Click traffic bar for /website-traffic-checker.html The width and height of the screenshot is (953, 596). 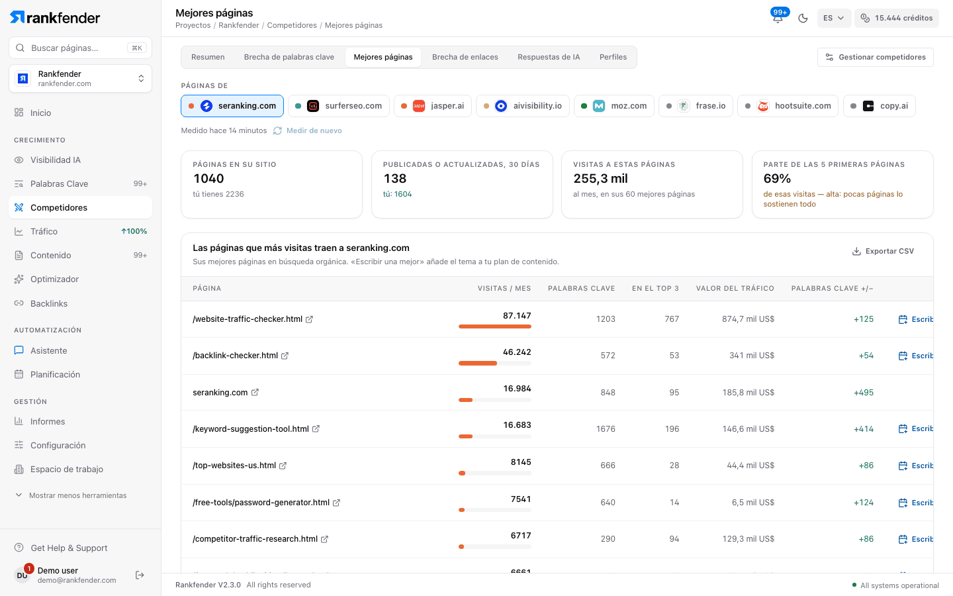[495, 326]
